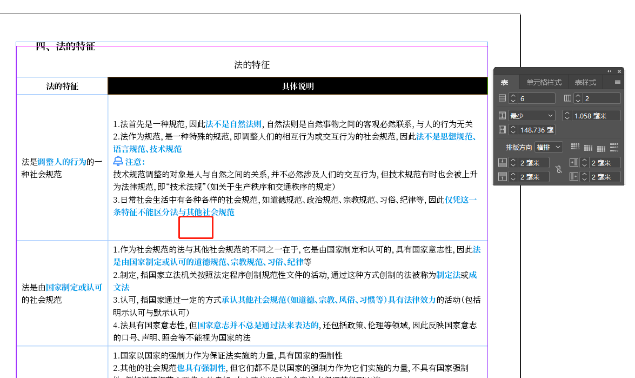Click the blue text 调整人的行为
This screenshot has height=378, width=635.
[62, 162]
